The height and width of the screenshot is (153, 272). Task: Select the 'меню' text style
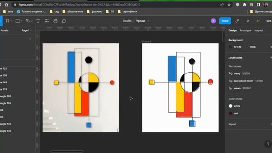tap(240, 88)
